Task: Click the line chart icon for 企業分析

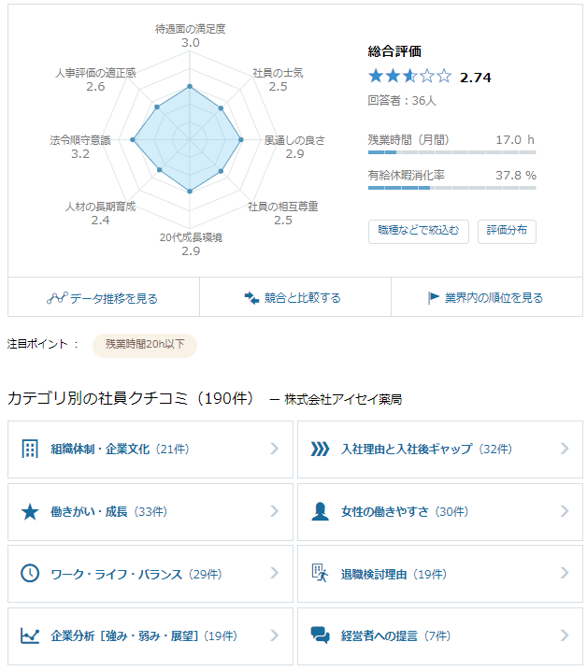Action: [30, 635]
